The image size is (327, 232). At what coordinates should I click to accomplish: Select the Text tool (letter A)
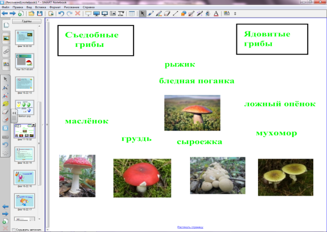coord(216,14)
